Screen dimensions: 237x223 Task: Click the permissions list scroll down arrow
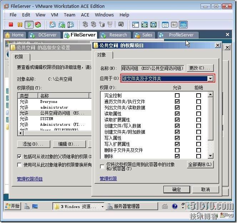coord(210,156)
